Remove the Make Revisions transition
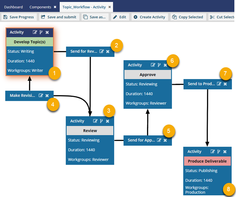The width and height of the screenshot is (236, 197). click(47, 96)
